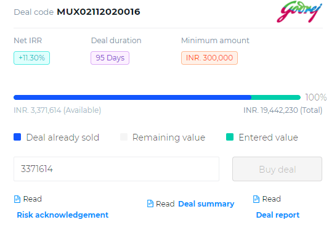The height and width of the screenshot is (230, 329).
Task: Open the Deal report link
Action: [278, 215]
